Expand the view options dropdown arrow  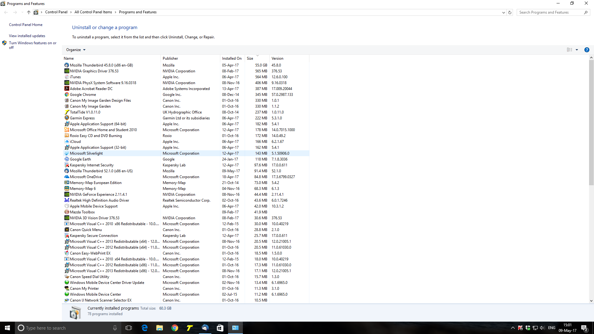pyautogui.click(x=577, y=50)
